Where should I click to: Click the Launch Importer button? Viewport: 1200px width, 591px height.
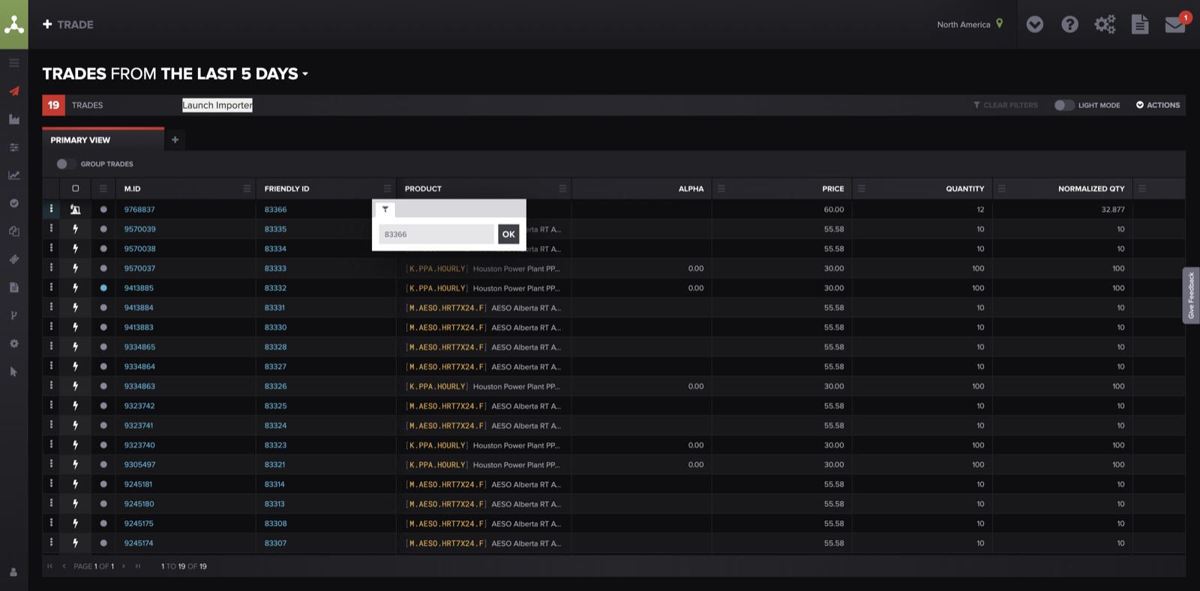(217, 105)
